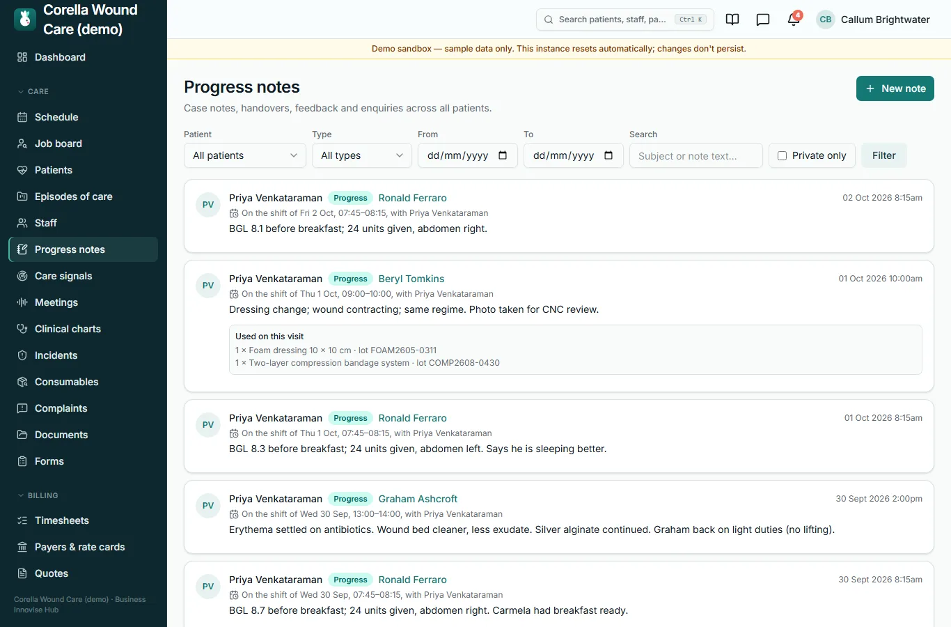
Task: Click the Filter button
Action: click(x=884, y=155)
